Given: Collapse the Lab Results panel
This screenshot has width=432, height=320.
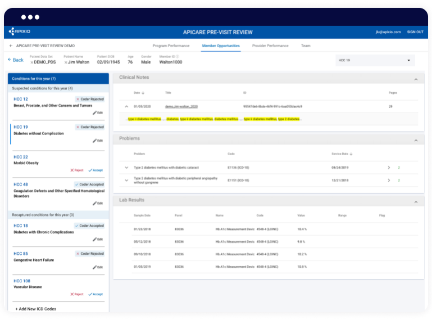Looking at the screenshot, I should [x=416, y=202].
